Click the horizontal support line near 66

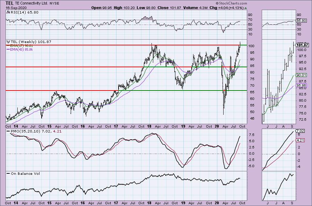click(x=126, y=91)
